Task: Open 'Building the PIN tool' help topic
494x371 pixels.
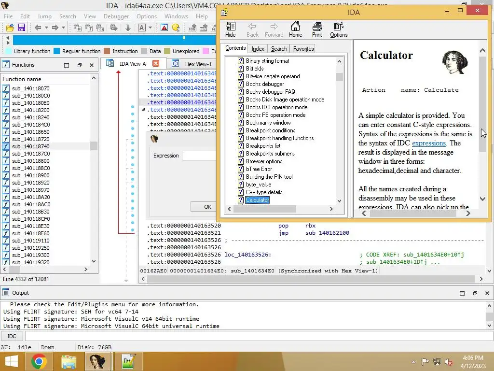Action: click(269, 177)
